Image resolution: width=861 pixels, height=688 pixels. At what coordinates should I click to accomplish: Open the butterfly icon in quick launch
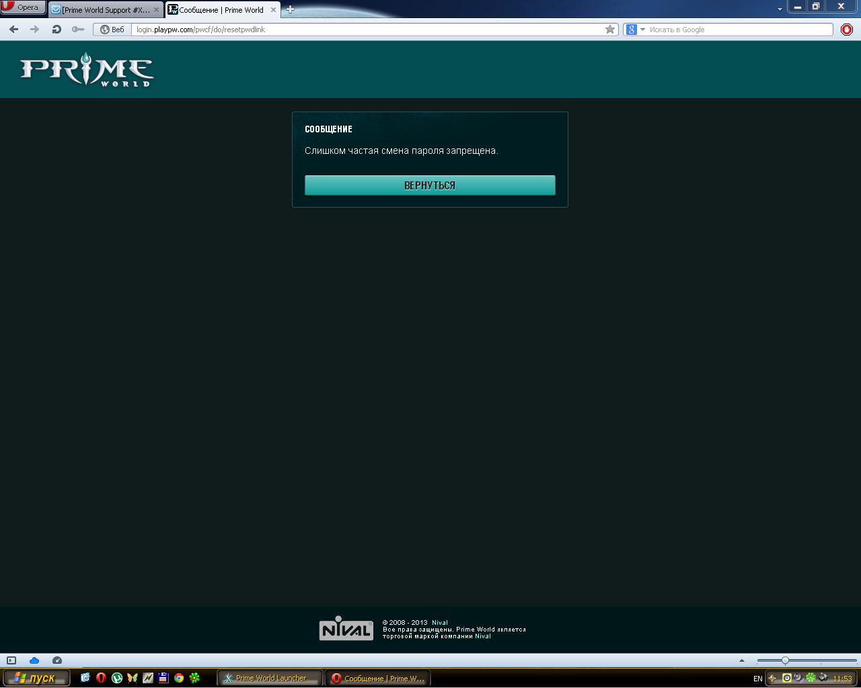coord(133,679)
